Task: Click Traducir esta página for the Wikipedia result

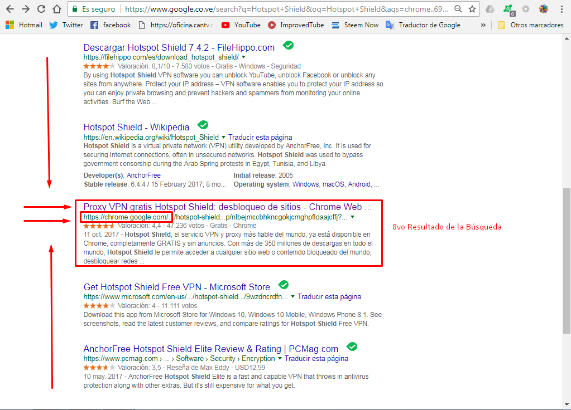Action: coord(260,138)
